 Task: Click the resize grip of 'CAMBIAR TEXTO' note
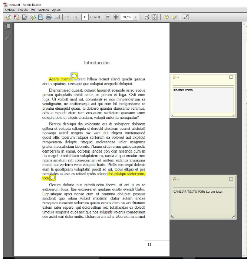point(233,217)
